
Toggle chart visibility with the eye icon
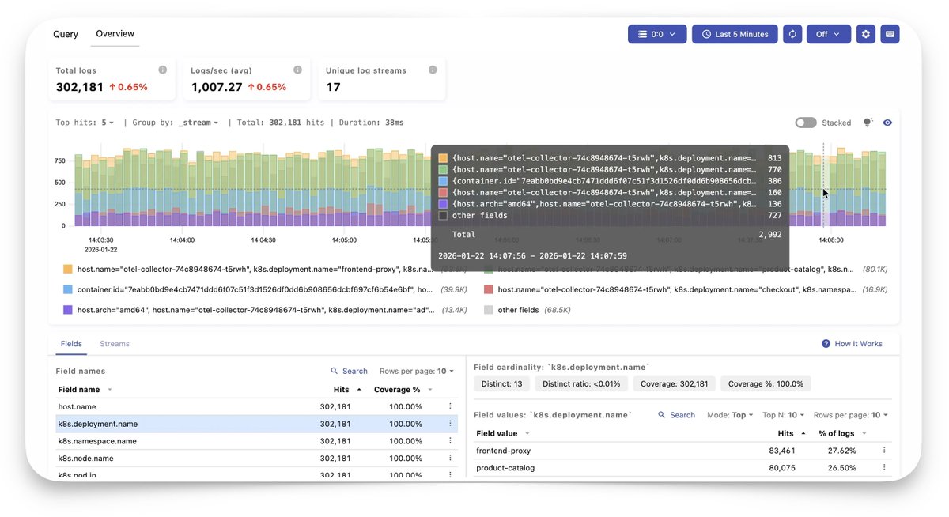click(887, 123)
